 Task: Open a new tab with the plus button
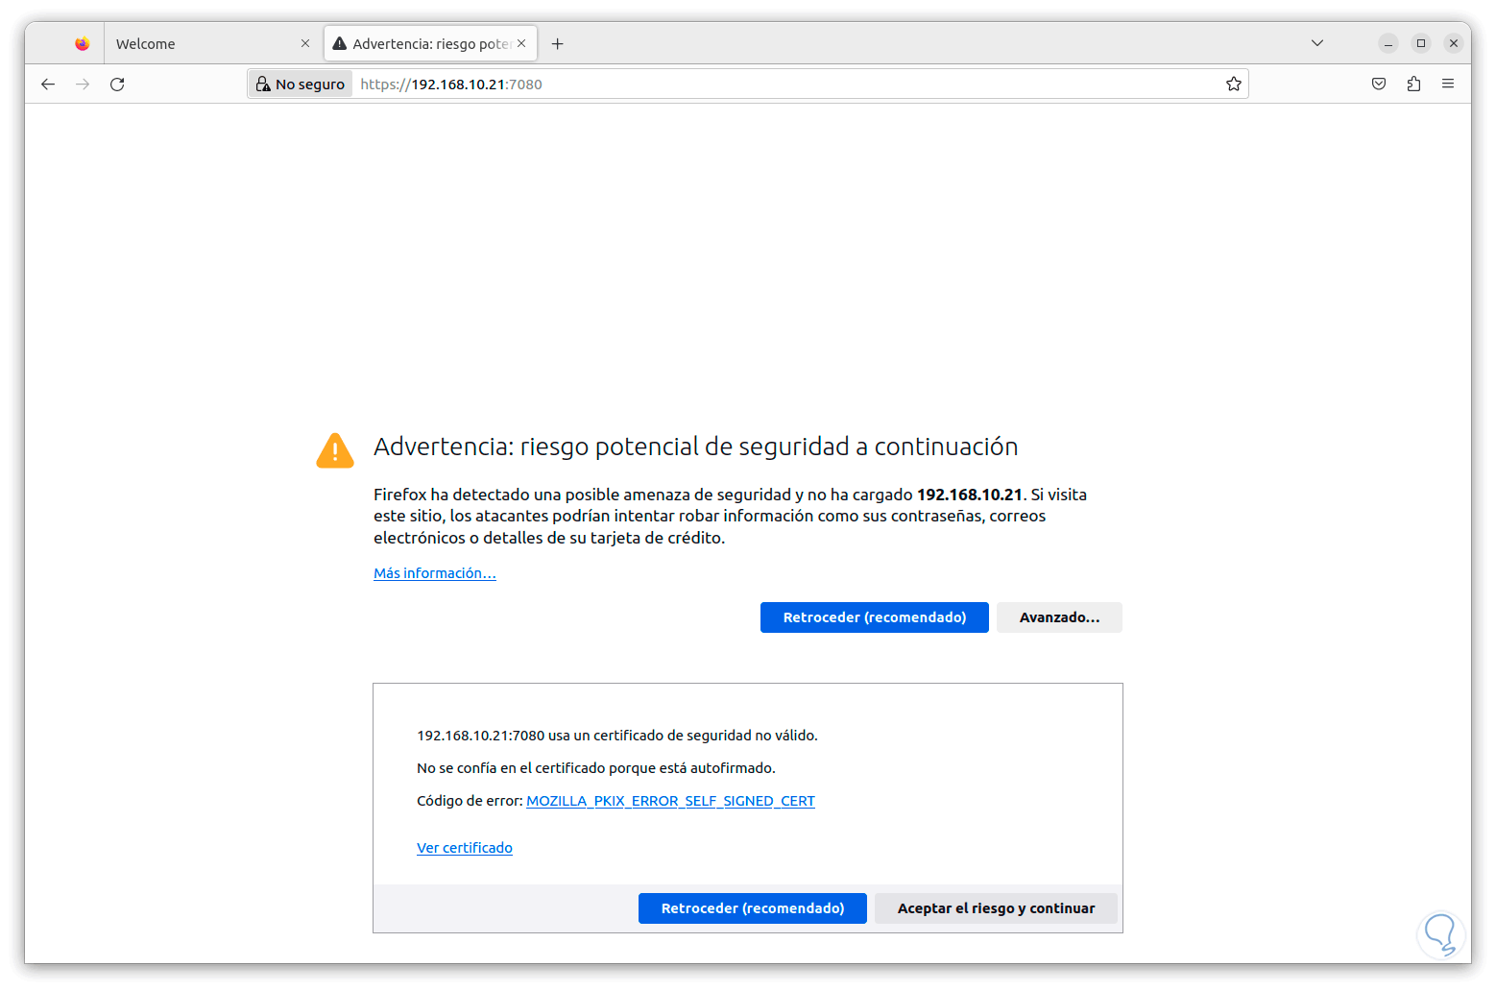(557, 44)
